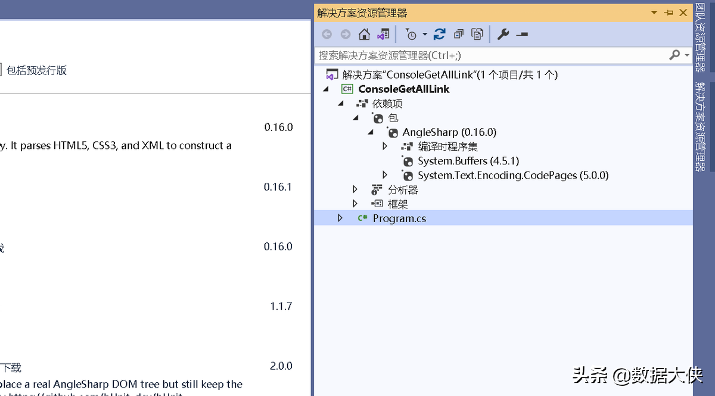The height and width of the screenshot is (396, 715).
Task: Click version 2.0.0 in the NuGet list
Action: (x=281, y=366)
